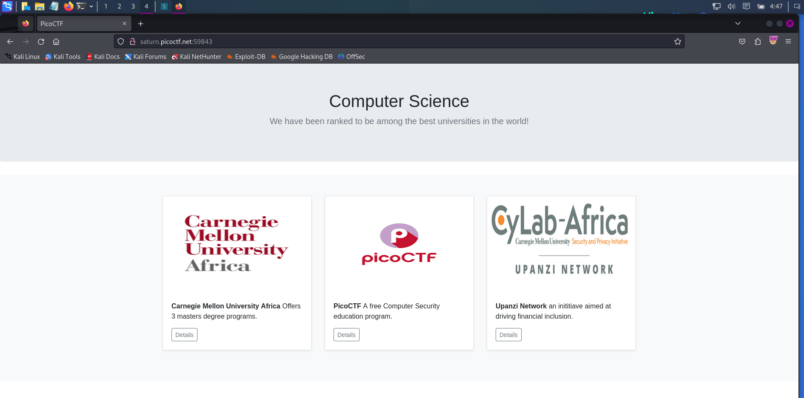This screenshot has width=804, height=398.
Task: Open the Pocket save icon
Action: (x=742, y=41)
